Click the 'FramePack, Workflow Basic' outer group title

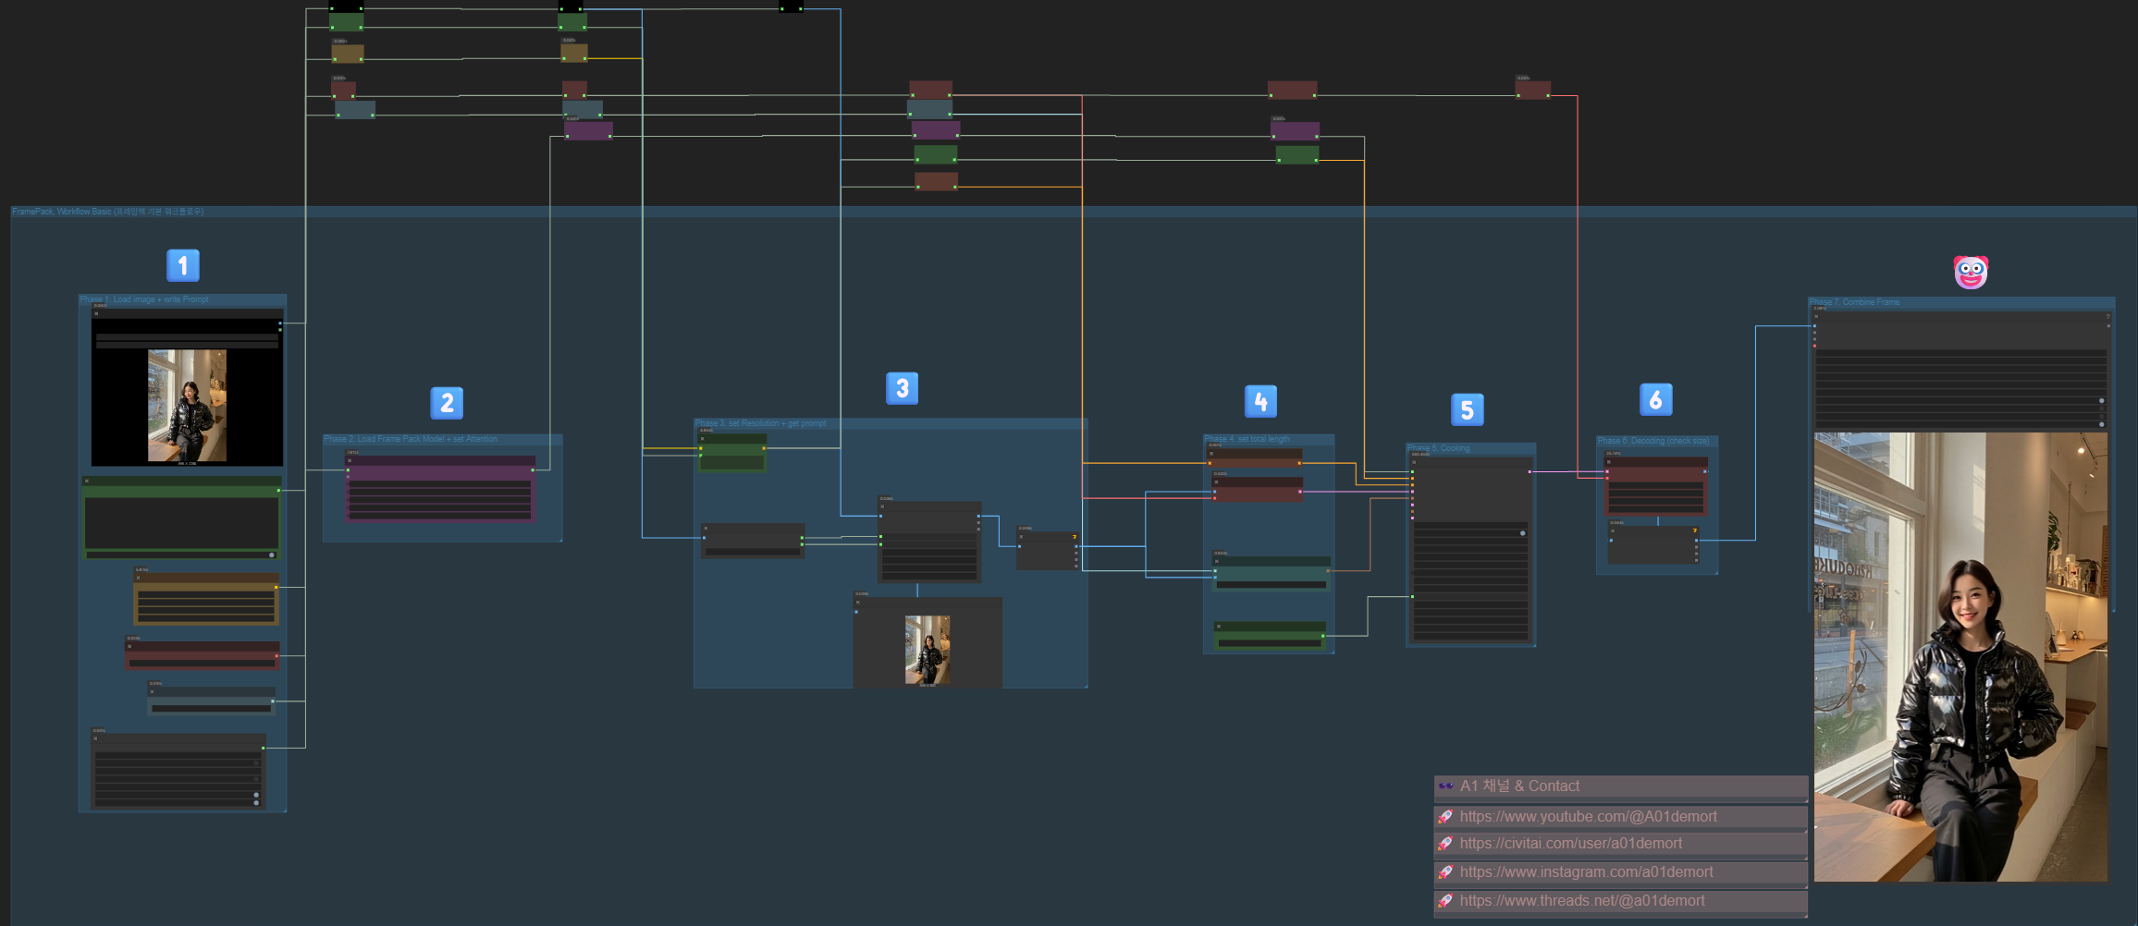pyautogui.click(x=108, y=212)
